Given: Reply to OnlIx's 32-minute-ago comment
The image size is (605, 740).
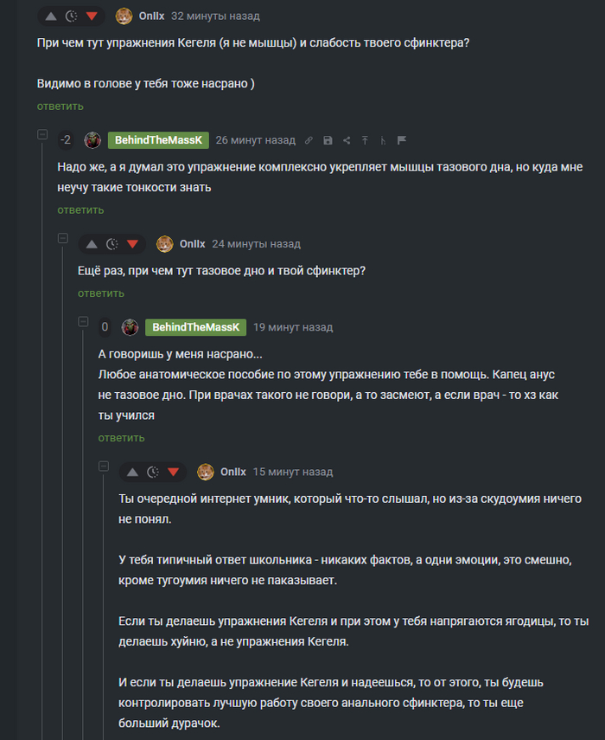Looking at the screenshot, I should (60, 106).
